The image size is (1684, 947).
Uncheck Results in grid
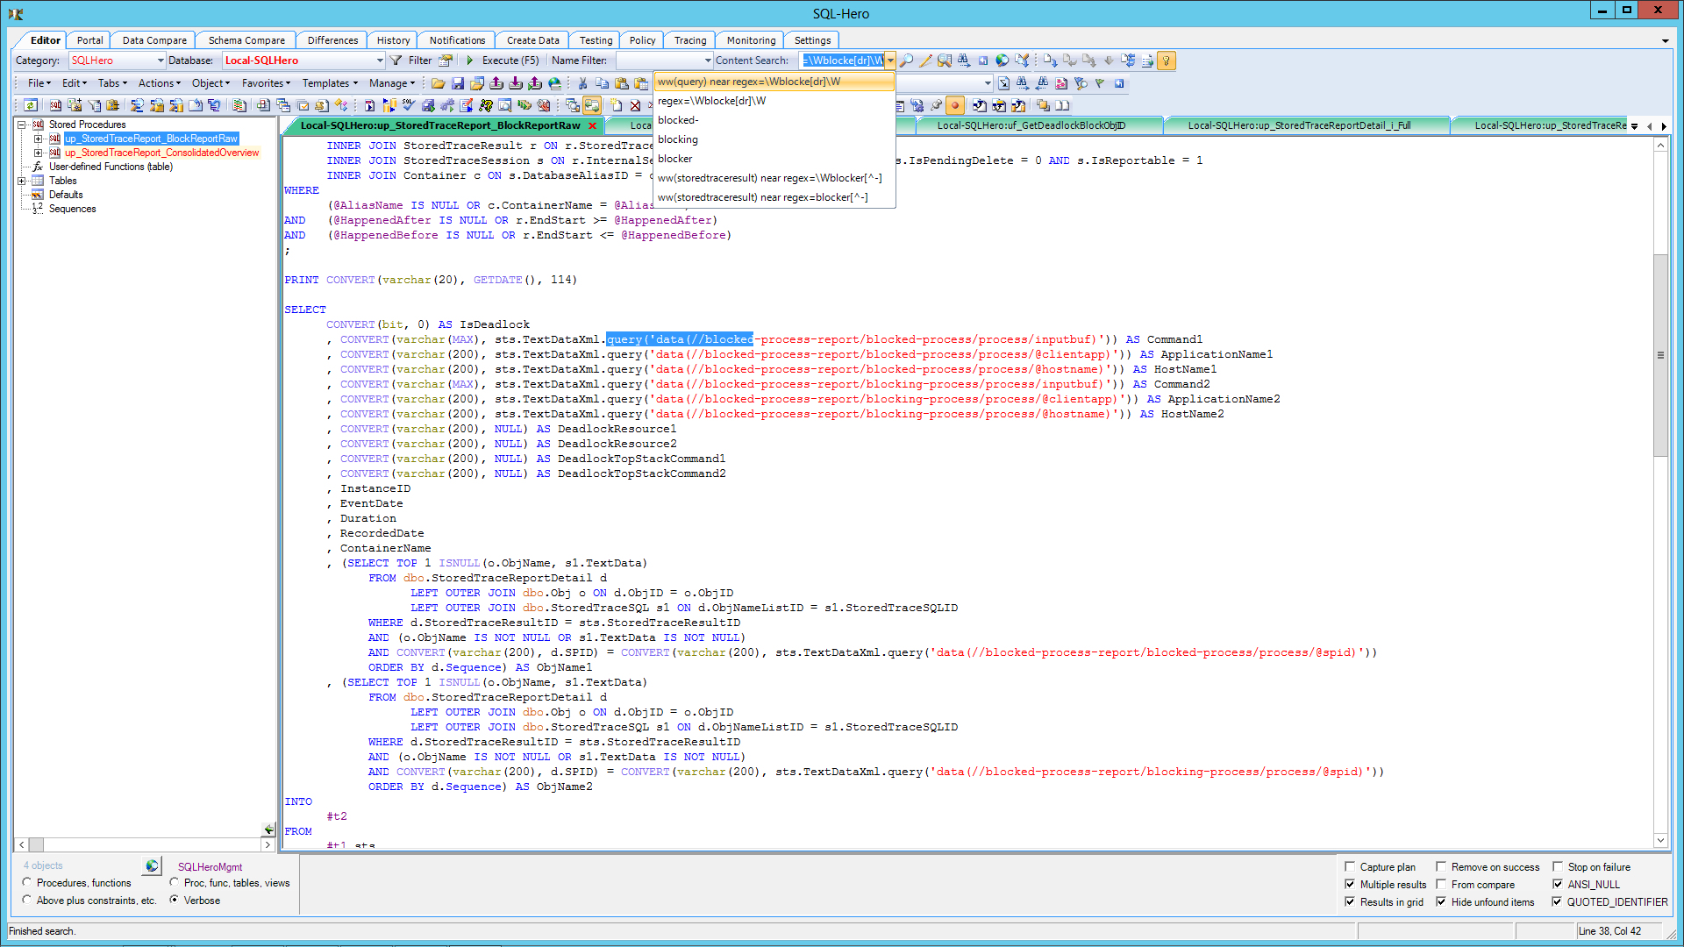click(1350, 901)
